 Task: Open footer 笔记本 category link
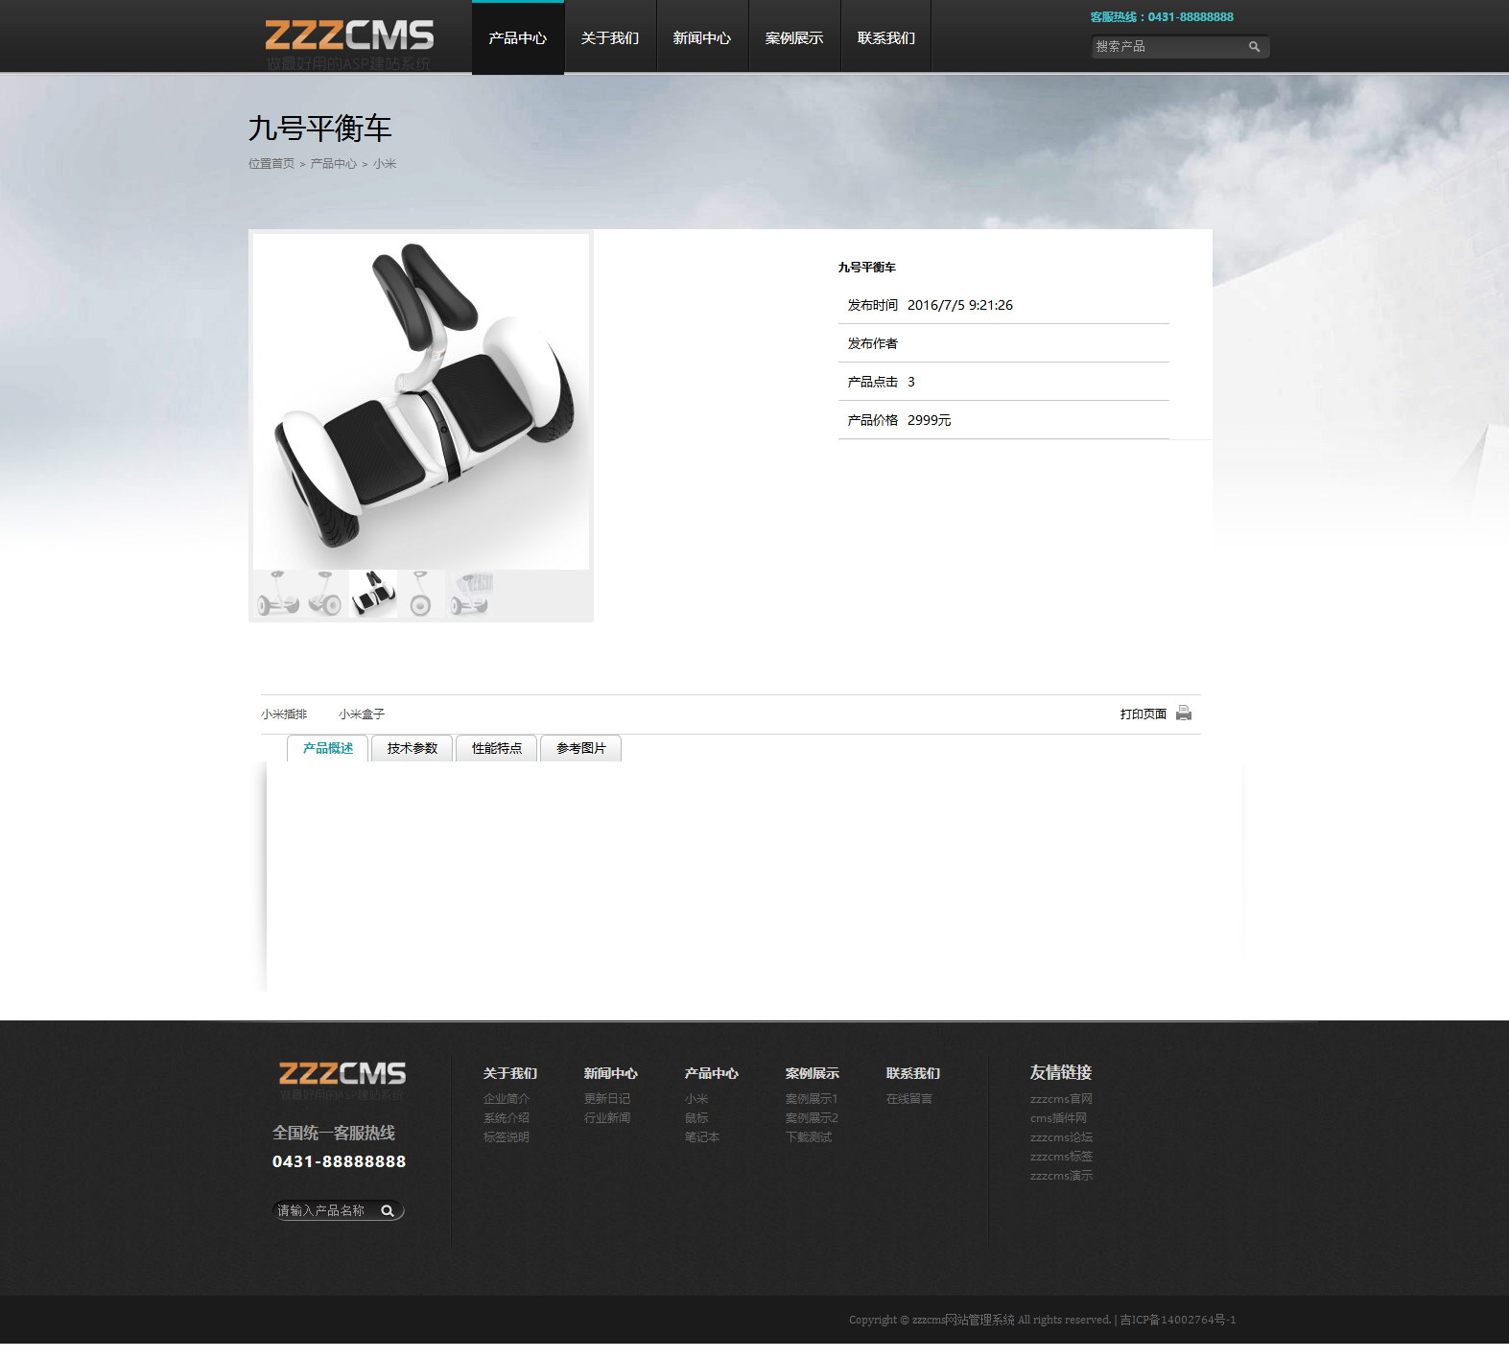pyautogui.click(x=702, y=1137)
